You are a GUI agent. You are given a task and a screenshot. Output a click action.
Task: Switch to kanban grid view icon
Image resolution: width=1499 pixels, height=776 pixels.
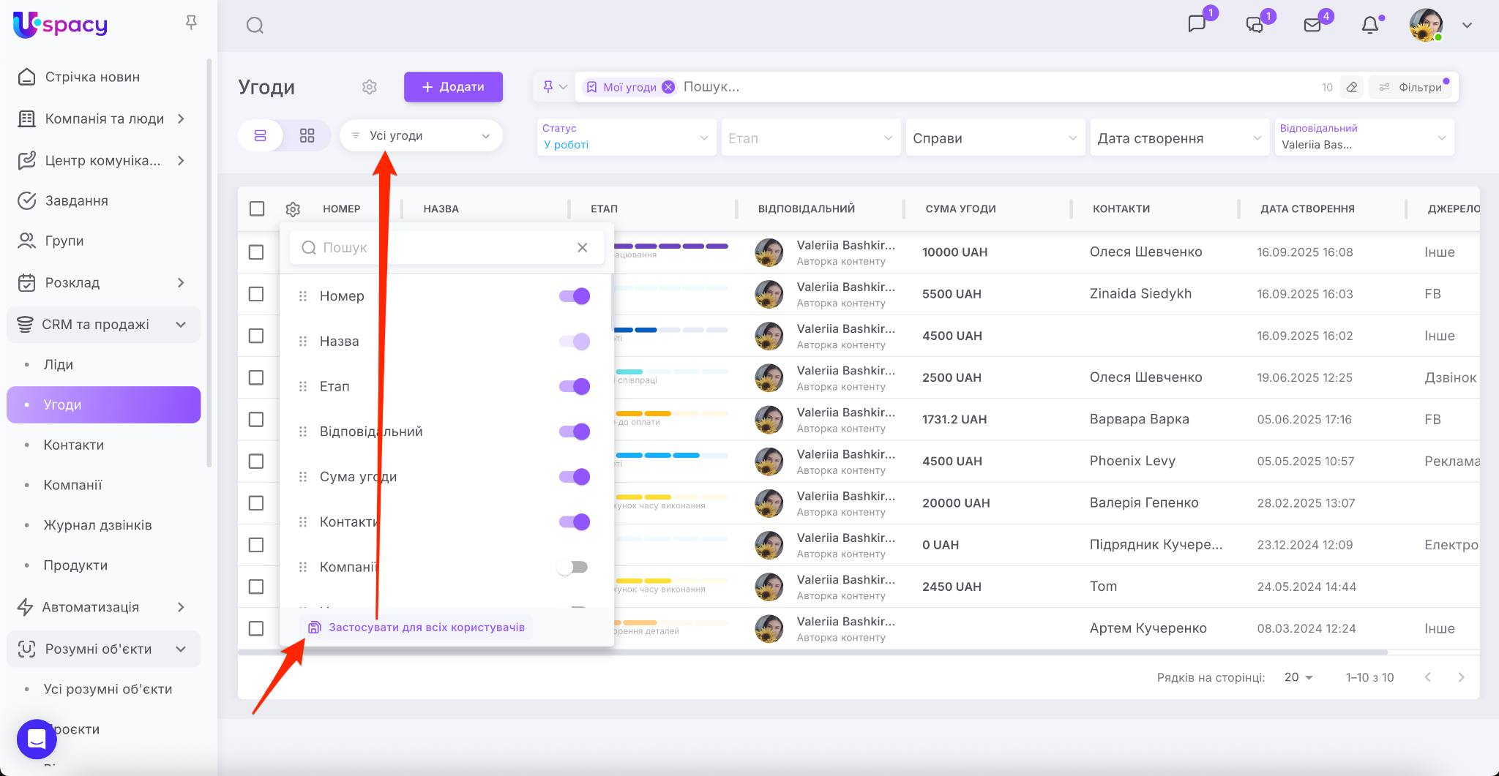[x=307, y=136]
